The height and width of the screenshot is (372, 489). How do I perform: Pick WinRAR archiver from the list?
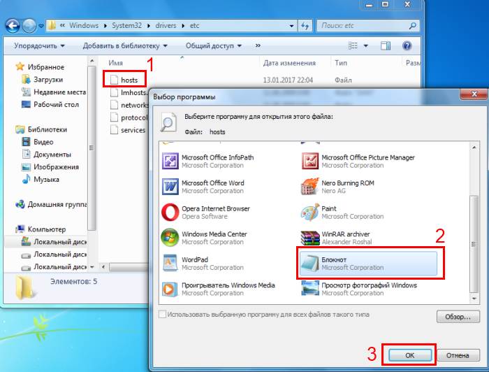click(x=309, y=238)
